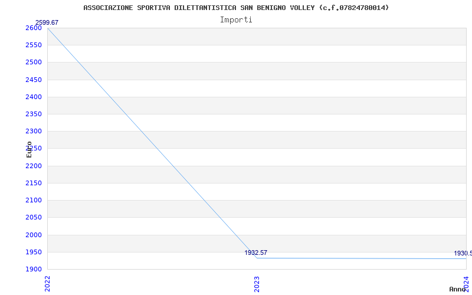The height and width of the screenshot is (295, 472).
Task: Click the x-axis year 2022
Action: (48, 284)
